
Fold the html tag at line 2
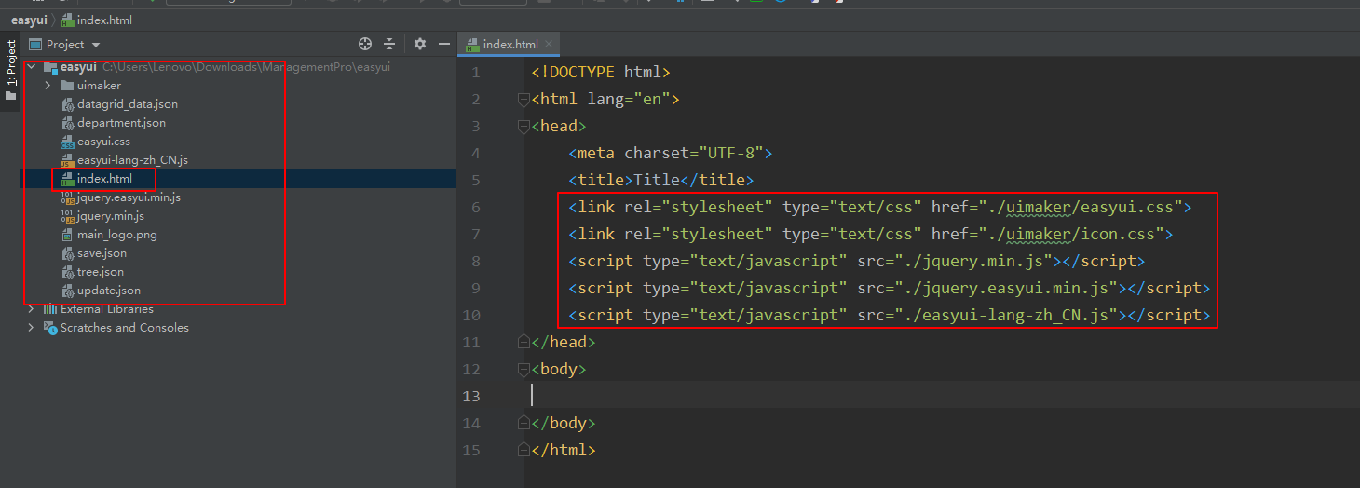coord(523,99)
